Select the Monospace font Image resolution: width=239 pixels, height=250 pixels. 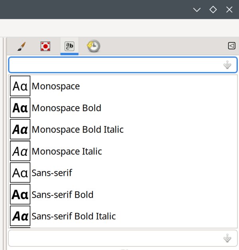(56, 86)
